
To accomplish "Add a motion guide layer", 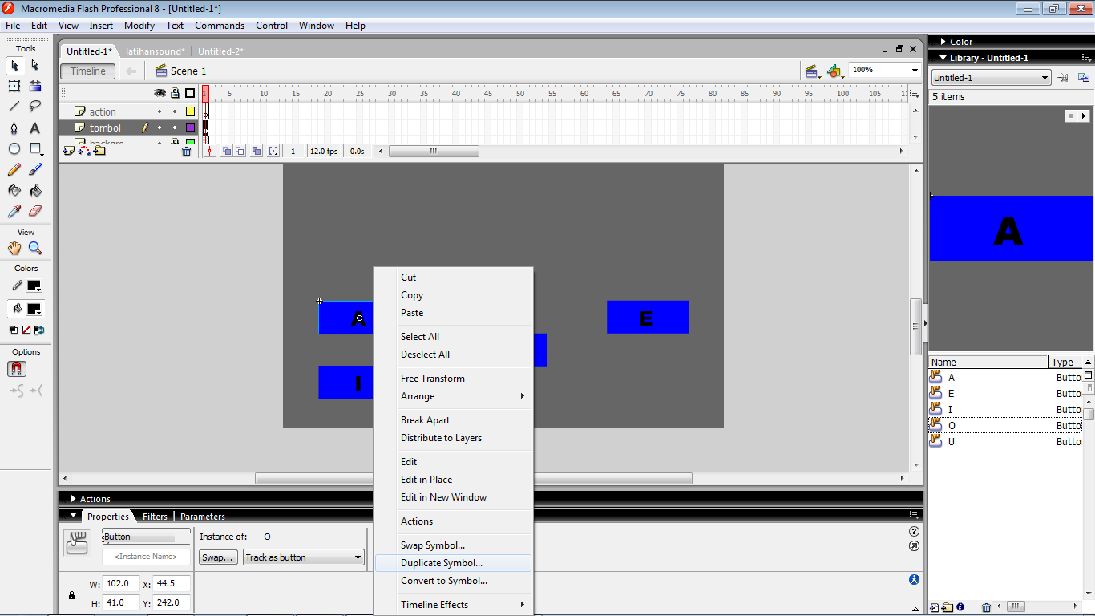I will click(x=84, y=151).
